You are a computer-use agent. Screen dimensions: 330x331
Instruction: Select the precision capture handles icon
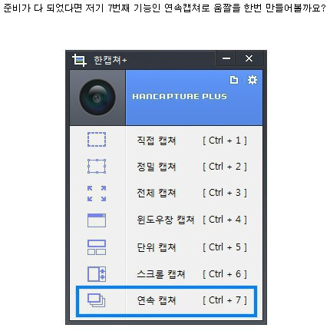pos(97,166)
